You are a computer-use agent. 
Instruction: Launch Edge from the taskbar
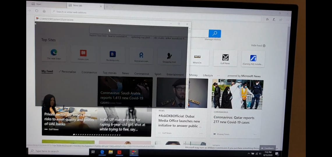pos(102,152)
